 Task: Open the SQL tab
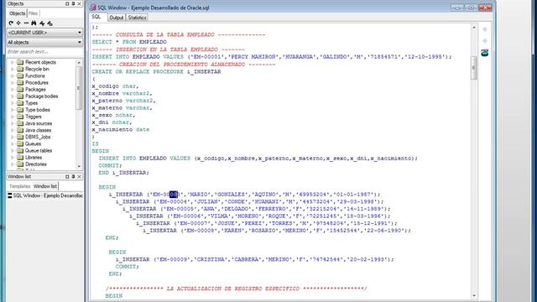pos(96,17)
